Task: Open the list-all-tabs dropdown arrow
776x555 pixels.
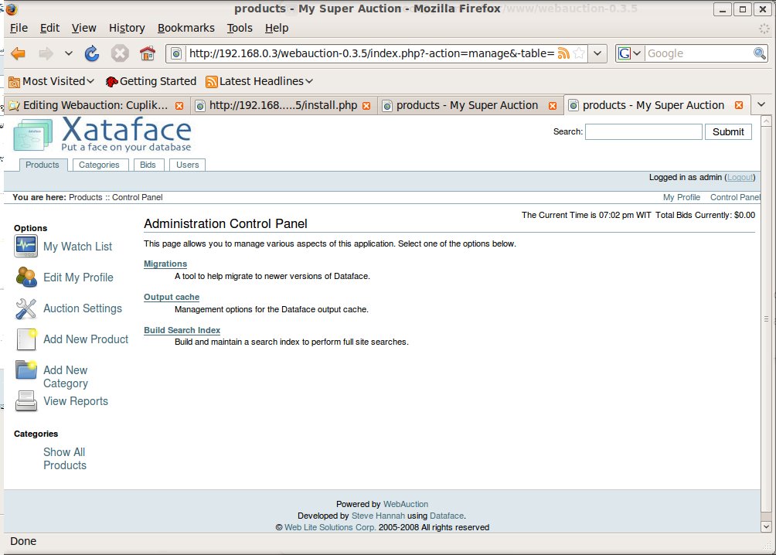Action: tap(761, 105)
